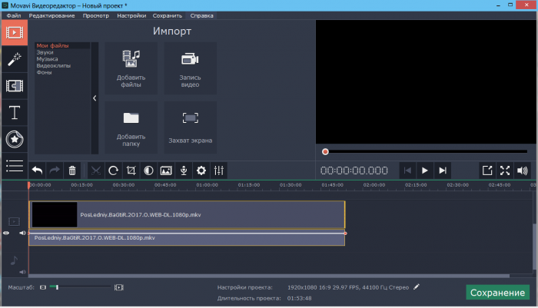Collapse the import category list arrow
Screen dimensions: 538x308
95,98
